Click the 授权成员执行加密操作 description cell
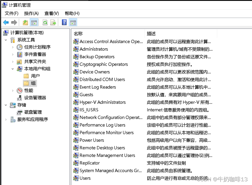Viewport: 252px width, 185px height. coord(170,64)
